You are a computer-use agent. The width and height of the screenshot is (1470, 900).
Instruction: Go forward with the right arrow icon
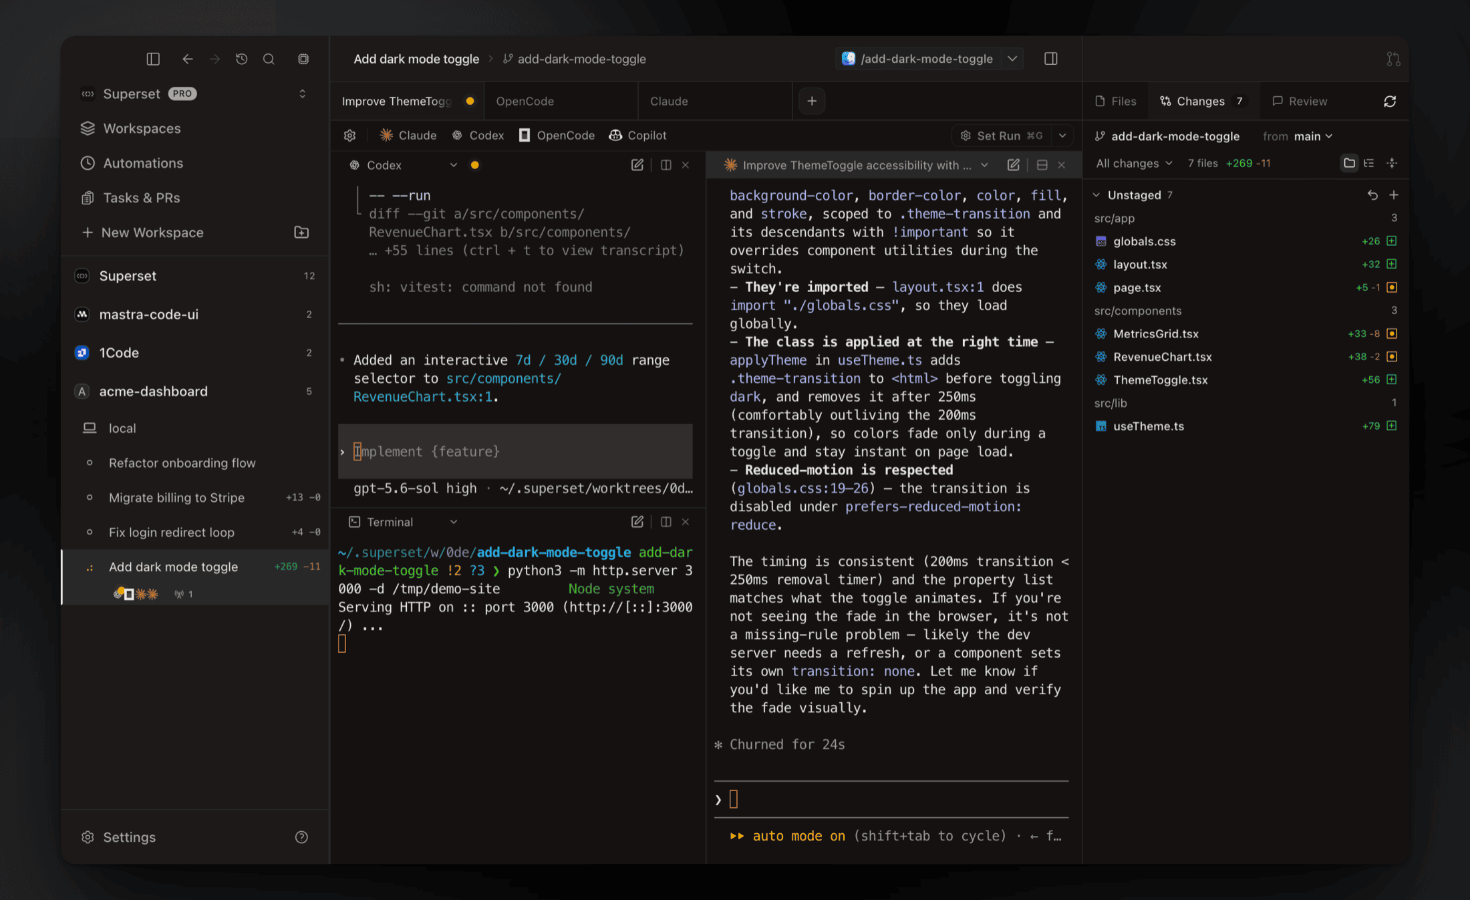pyautogui.click(x=214, y=59)
